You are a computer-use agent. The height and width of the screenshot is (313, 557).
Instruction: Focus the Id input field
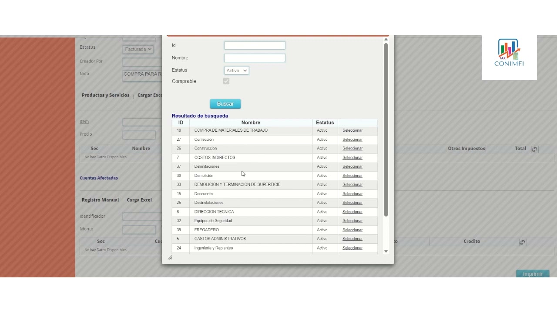coord(255,45)
